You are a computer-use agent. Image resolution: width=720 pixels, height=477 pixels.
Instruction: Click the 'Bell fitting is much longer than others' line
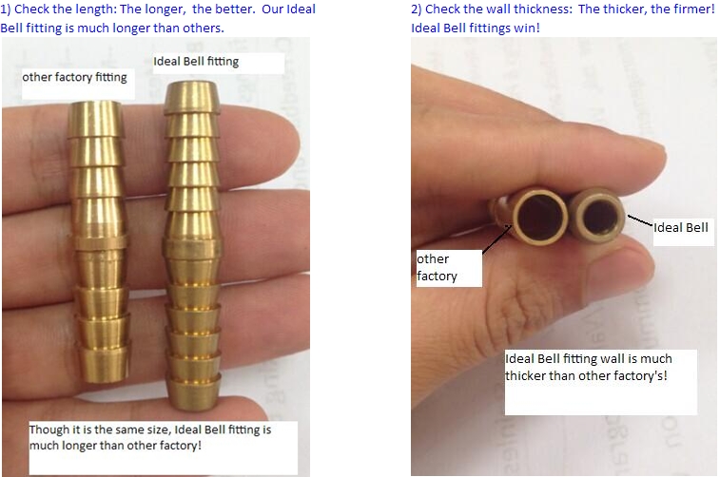click(112, 29)
